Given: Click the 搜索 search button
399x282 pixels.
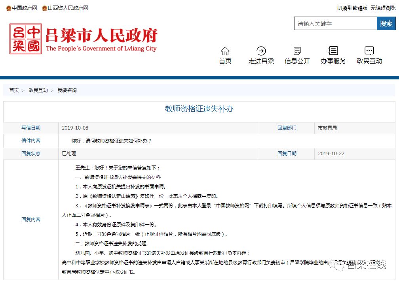Looking at the screenshot, I should click(x=386, y=23).
